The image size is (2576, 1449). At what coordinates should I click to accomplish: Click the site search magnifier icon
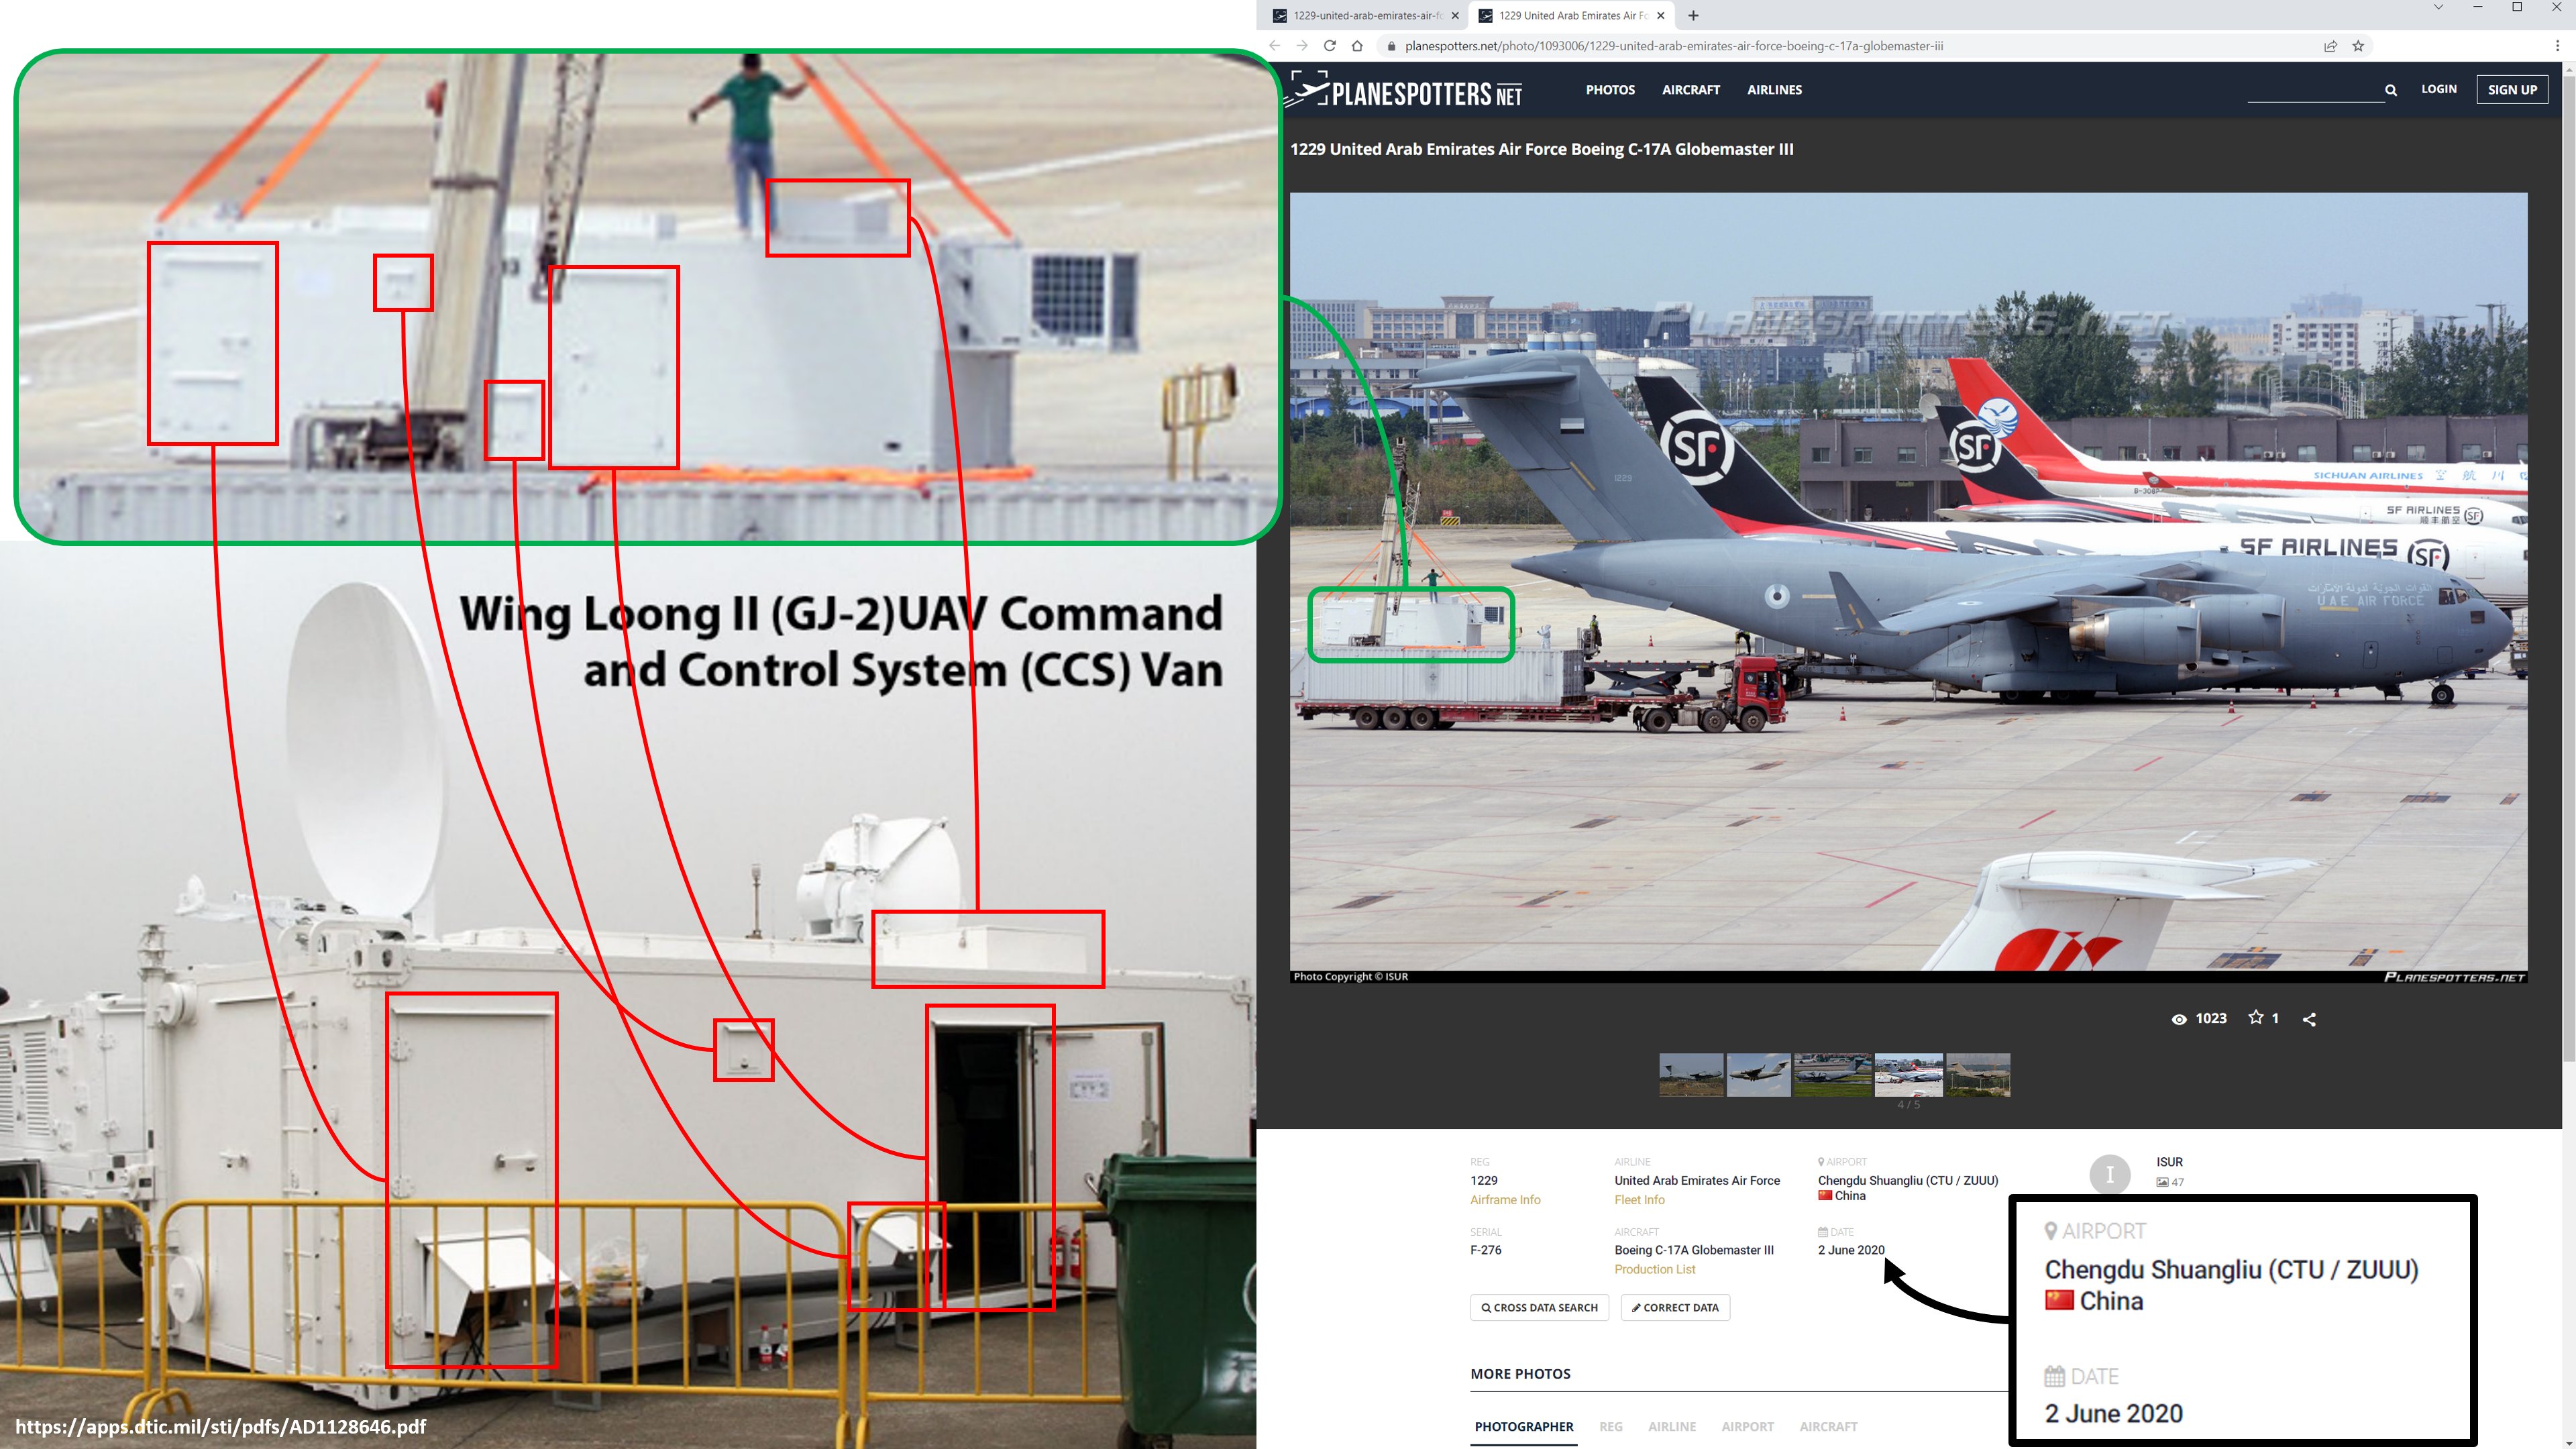pyautogui.click(x=2391, y=90)
